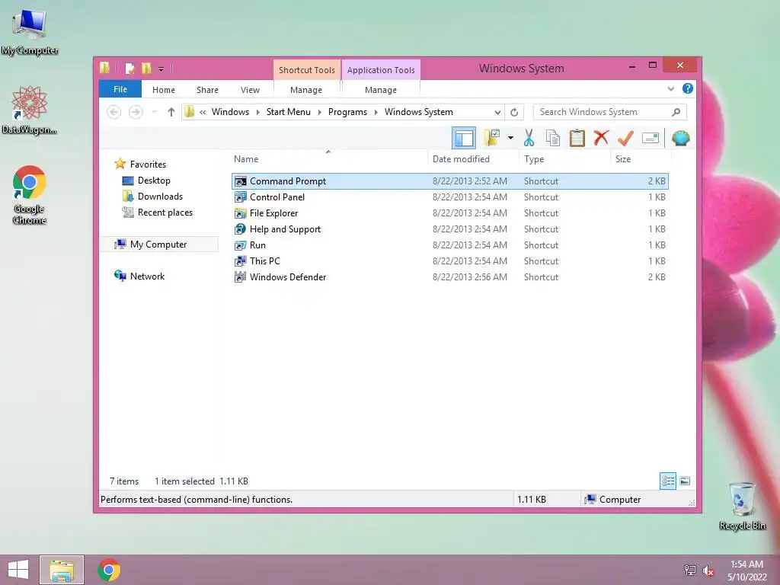This screenshot has height=585, width=780.
Task: Sort by Date modified column header
Action: click(x=473, y=159)
